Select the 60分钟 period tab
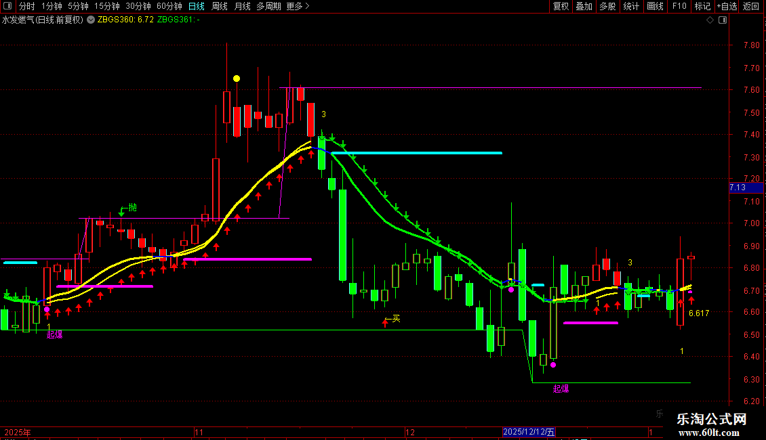 [169, 6]
